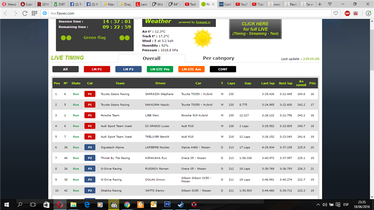Open Steam from the taskbar
Screen dimensions: 374x210
point(181,204)
